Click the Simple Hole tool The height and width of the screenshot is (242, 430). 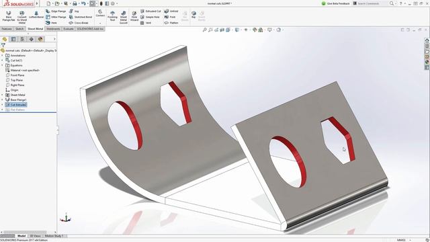[150, 17]
